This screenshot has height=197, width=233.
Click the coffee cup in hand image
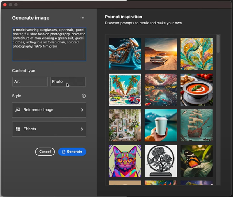pyautogui.click(x=161, y=125)
